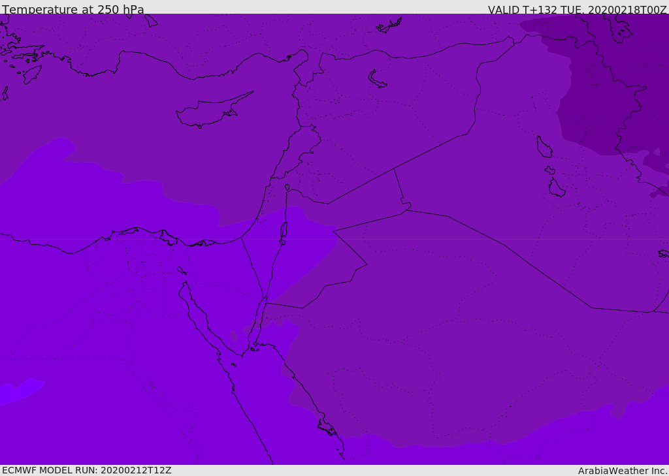Click the 'VALID T+132 TUE. 20200218T00Z' label
Viewport: 669px width, 476px height.
[x=578, y=9]
